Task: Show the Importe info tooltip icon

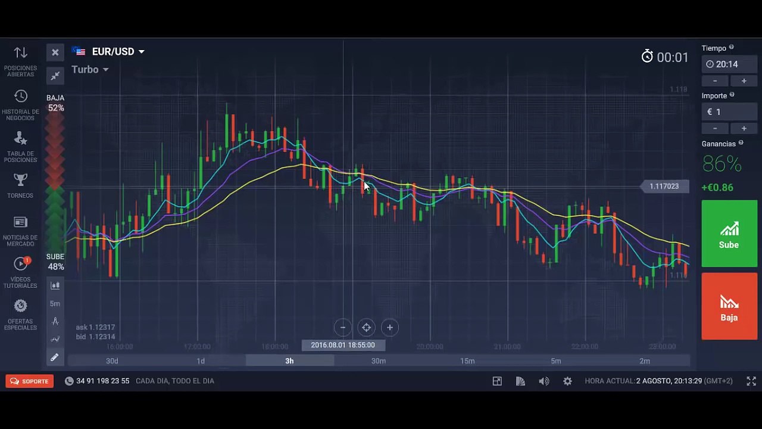Action: [732, 95]
